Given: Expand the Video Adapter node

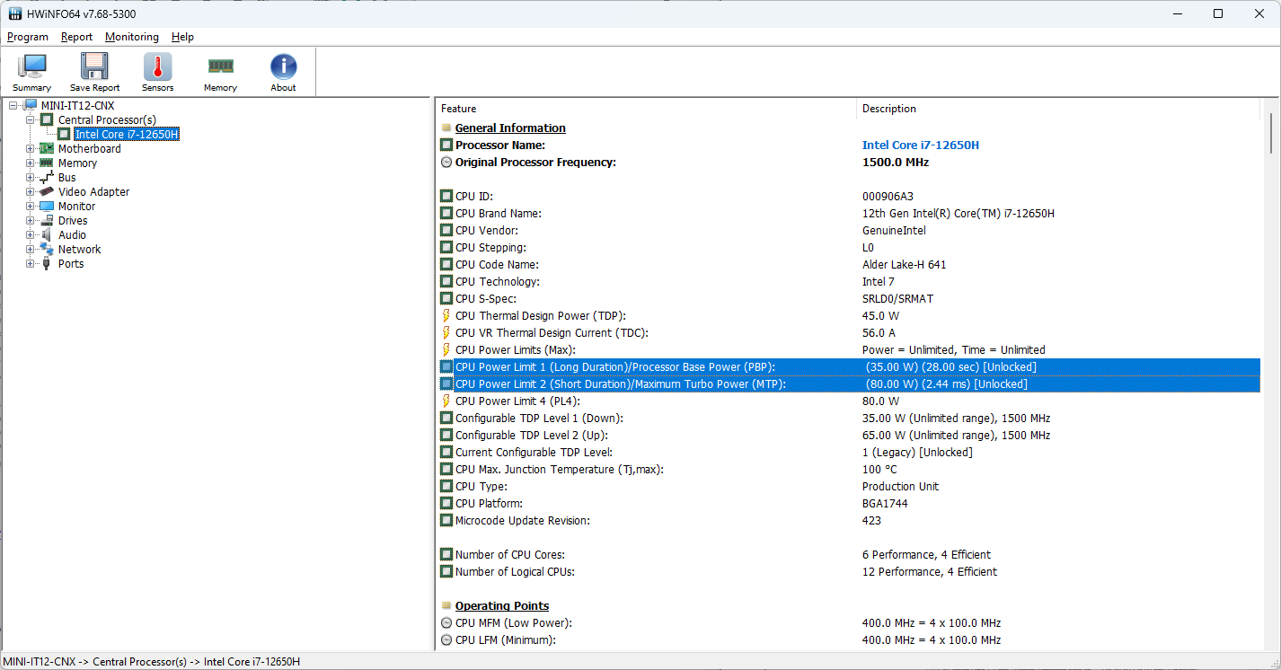Looking at the screenshot, I should (31, 192).
